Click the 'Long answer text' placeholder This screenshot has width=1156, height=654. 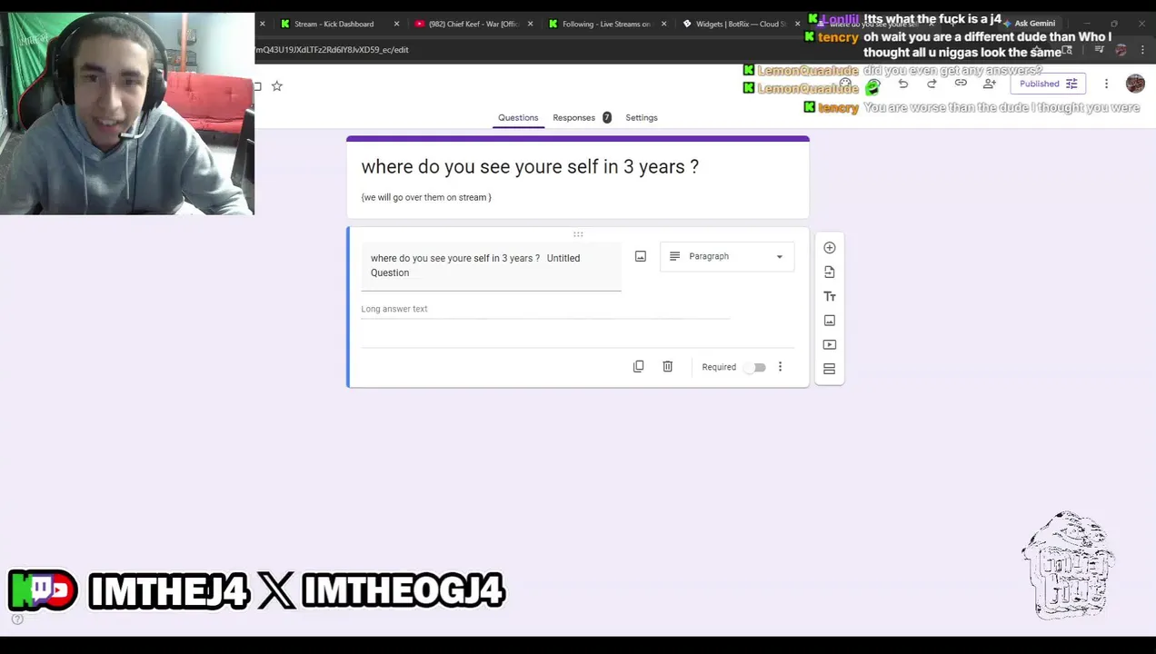(394, 309)
